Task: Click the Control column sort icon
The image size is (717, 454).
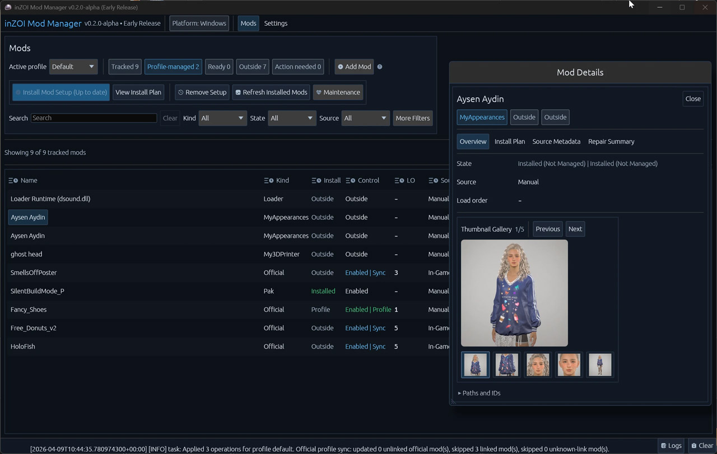Action: [x=351, y=180]
